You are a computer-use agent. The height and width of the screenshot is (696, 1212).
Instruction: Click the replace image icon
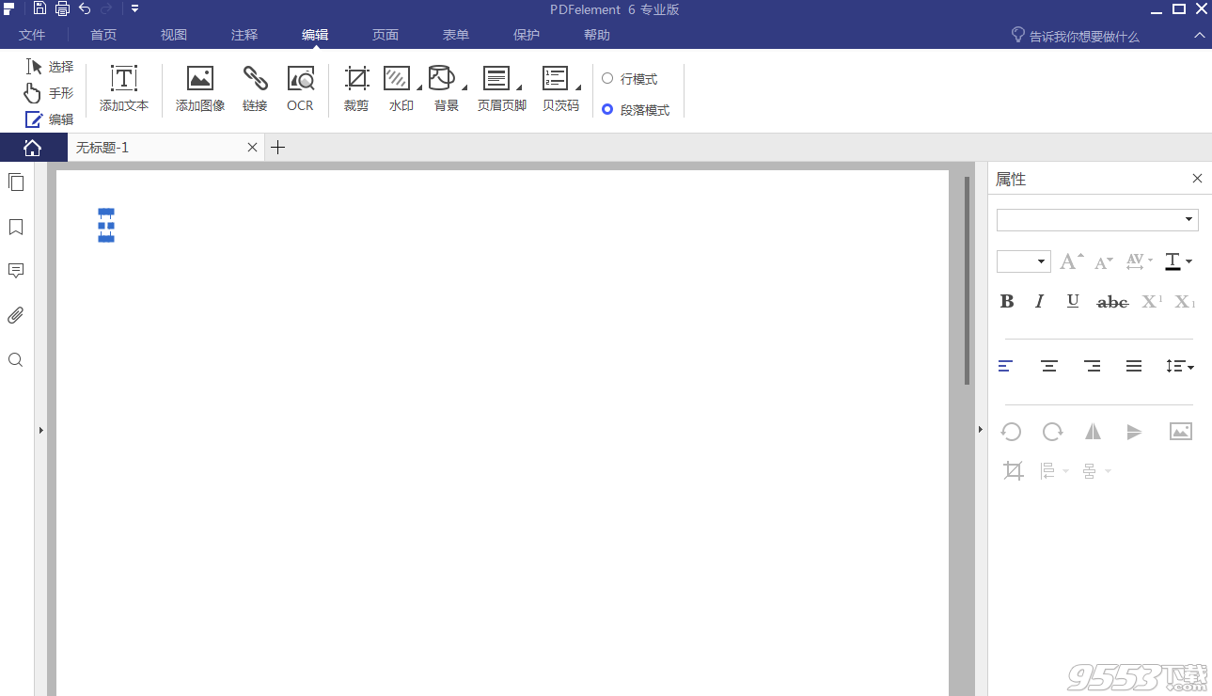click(1181, 432)
